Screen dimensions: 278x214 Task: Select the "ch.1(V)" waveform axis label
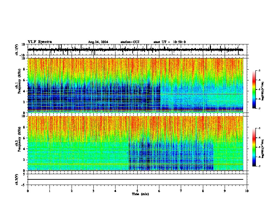pyautogui.click(x=17, y=50)
